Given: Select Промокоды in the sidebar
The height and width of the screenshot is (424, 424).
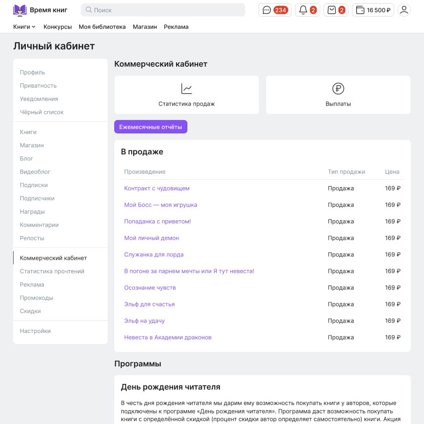Looking at the screenshot, I should point(36,298).
